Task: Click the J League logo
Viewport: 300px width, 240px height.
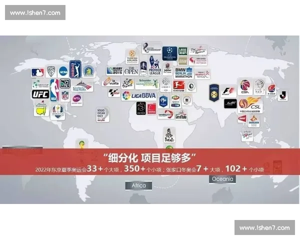Action: pos(283,95)
